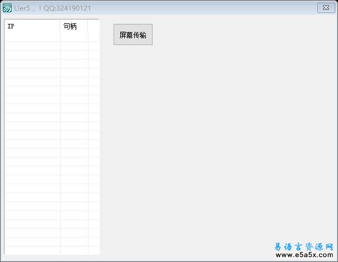338x262 pixels.
Task: Sort by the 句柄 column header
Action: (74, 27)
